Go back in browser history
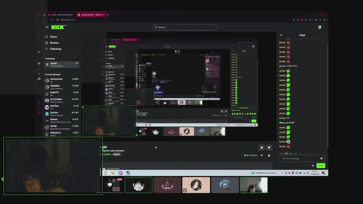The height and width of the screenshot is (204, 363). [44, 20]
